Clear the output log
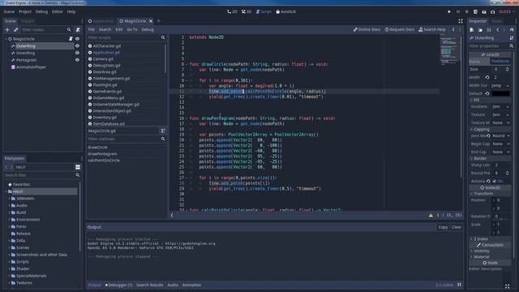Image resolution: width=519 pixels, height=292 pixels. click(x=457, y=227)
